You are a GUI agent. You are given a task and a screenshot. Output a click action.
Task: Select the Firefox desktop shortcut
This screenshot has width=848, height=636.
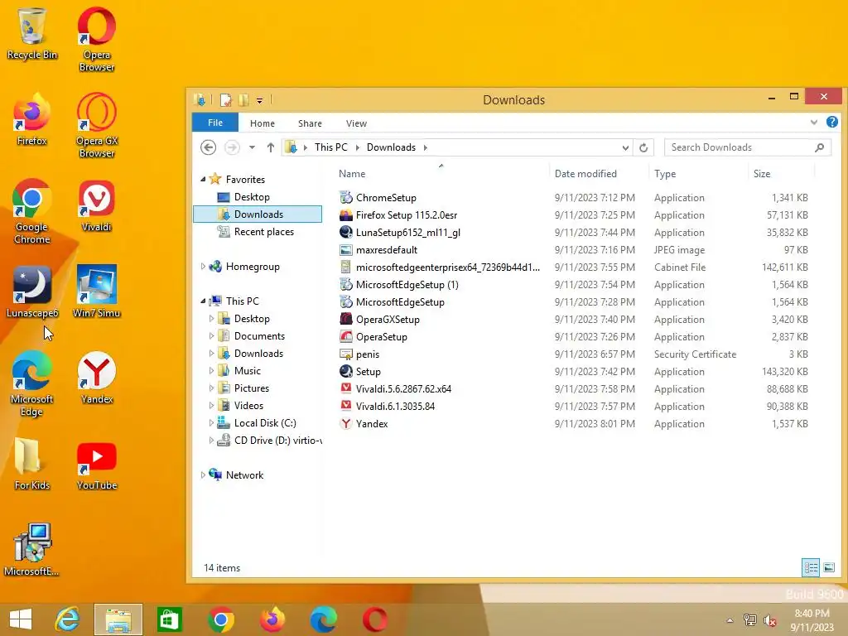tap(32, 119)
